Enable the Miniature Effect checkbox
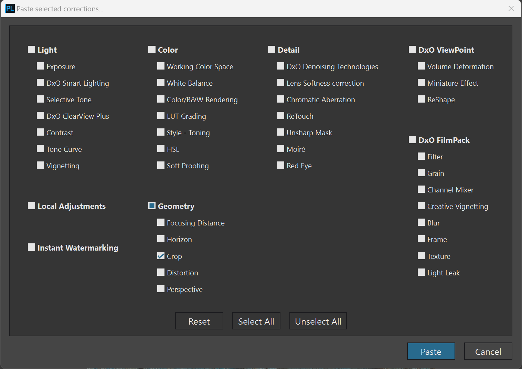This screenshot has height=369, width=522. coord(421,83)
